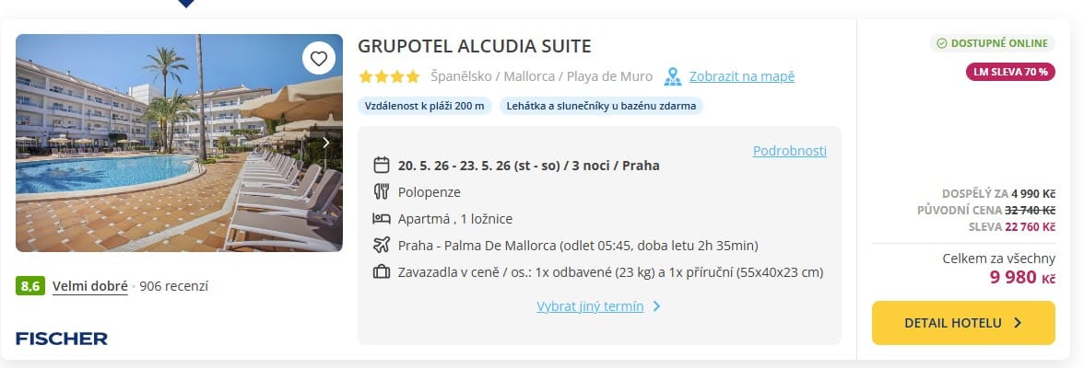Screen dimensions: 1084x368
Task: Click the bed icon beside Apartmá
Action: [x=382, y=219]
